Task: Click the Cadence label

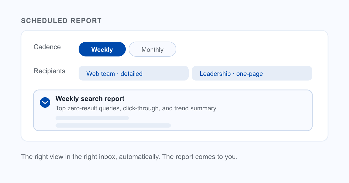Action: 47,47
